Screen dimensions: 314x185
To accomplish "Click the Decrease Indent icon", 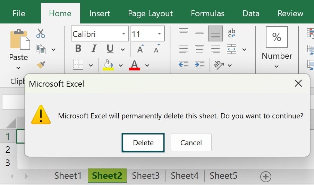I will (x=183, y=65).
